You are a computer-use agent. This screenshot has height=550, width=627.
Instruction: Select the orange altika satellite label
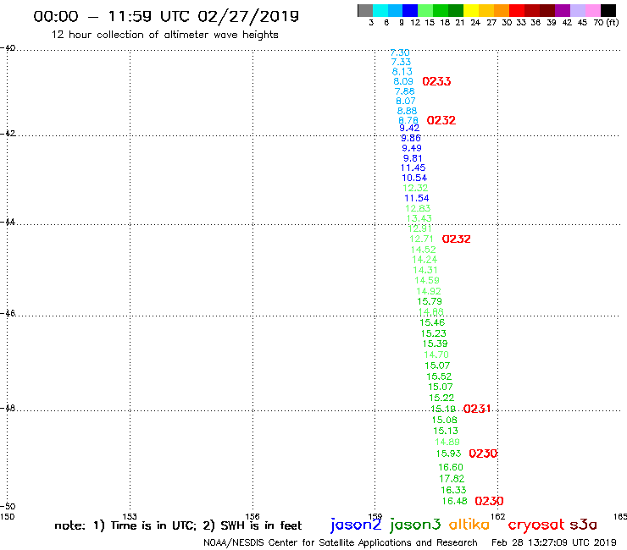469,525
